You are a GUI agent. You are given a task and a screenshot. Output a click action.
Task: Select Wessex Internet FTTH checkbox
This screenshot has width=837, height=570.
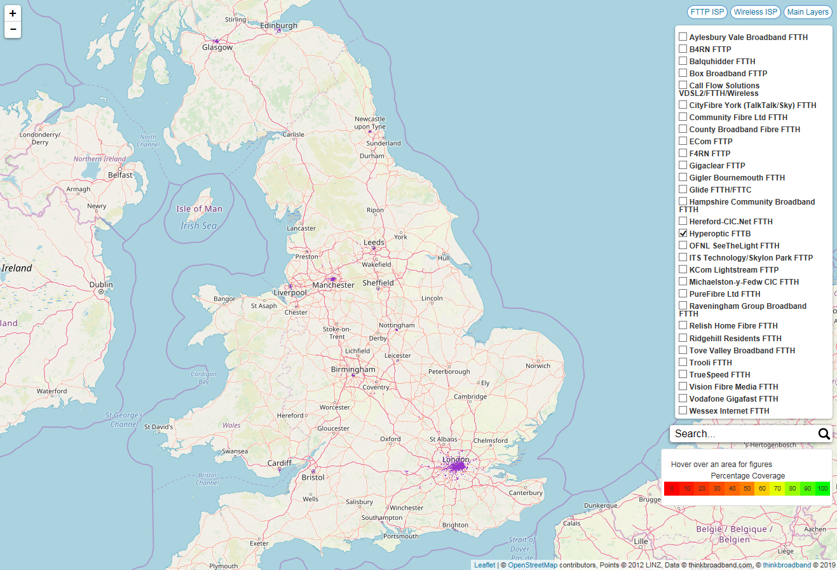(683, 411)
